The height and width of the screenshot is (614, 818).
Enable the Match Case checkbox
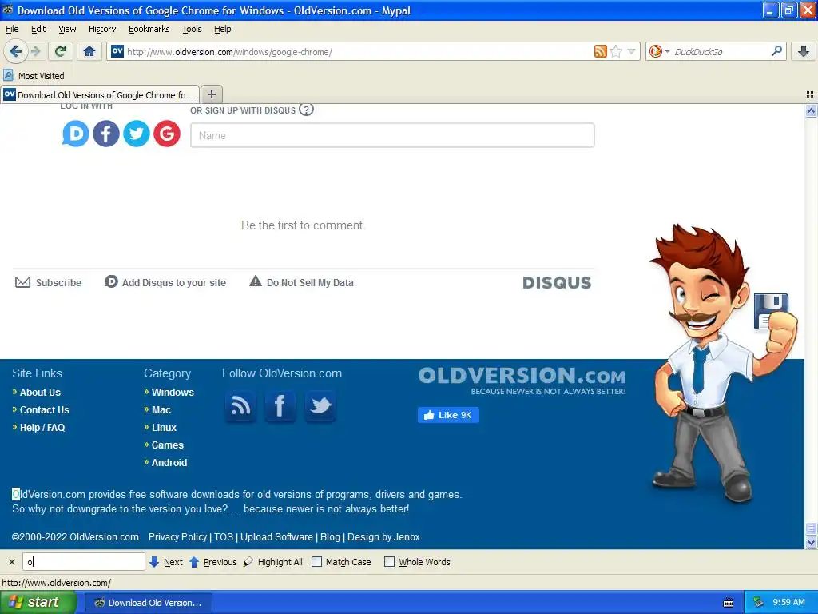click(x=316, y=562)
